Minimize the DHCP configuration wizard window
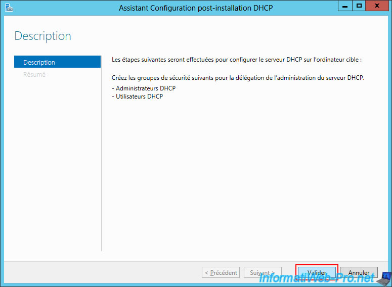The width and height of the screenshot is (392, 287). 345,6
